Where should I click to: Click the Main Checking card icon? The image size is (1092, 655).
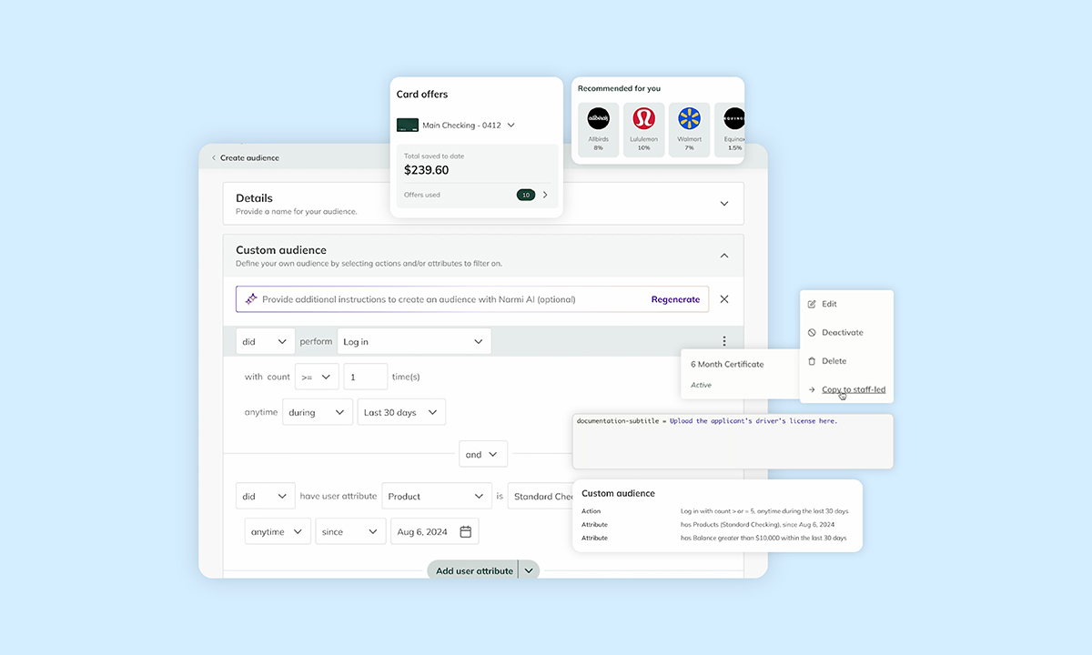point(408,126)
